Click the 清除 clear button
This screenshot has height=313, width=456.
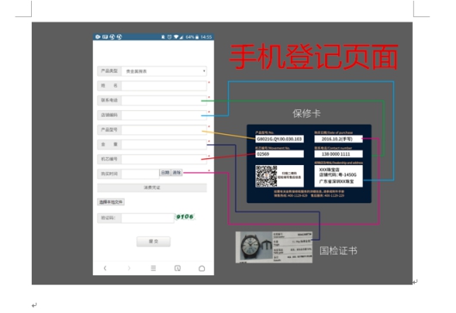tap(176, 173)
